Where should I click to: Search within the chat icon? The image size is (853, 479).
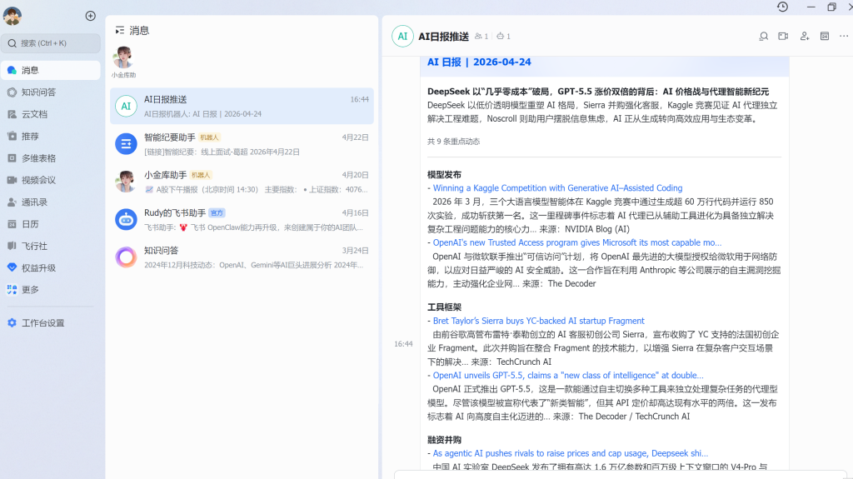[x=764, y=37]
